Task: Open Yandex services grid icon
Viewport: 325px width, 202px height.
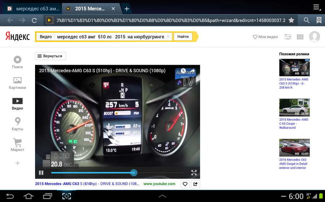Action: 300,37
